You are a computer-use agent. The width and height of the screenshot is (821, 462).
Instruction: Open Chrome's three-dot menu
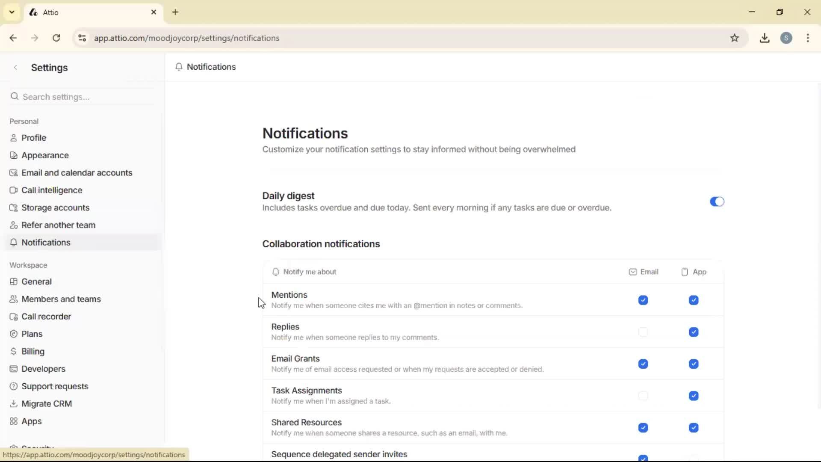808,38
